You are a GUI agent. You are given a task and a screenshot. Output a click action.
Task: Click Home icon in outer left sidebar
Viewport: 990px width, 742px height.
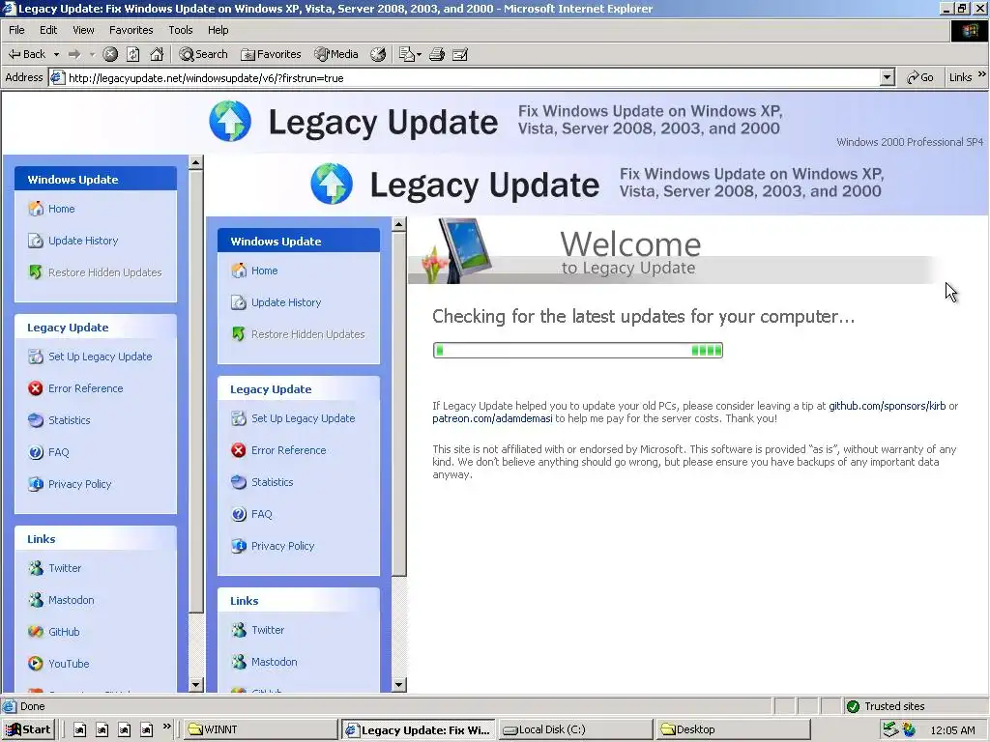36,209
